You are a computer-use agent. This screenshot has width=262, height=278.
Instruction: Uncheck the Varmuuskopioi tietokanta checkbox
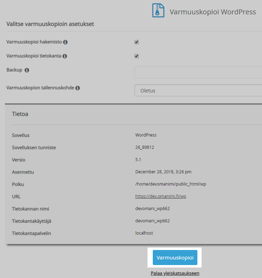(x=137, y=56)
